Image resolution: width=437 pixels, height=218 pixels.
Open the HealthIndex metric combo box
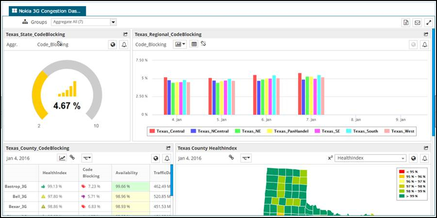(371, 158)
